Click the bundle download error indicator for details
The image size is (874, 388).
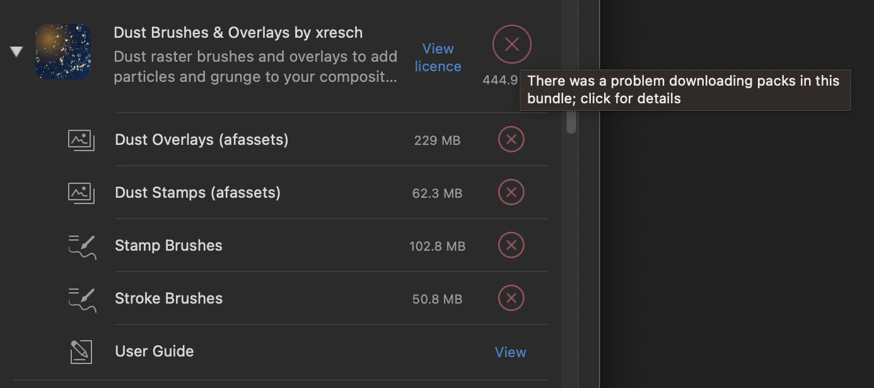tap(511, 44)
